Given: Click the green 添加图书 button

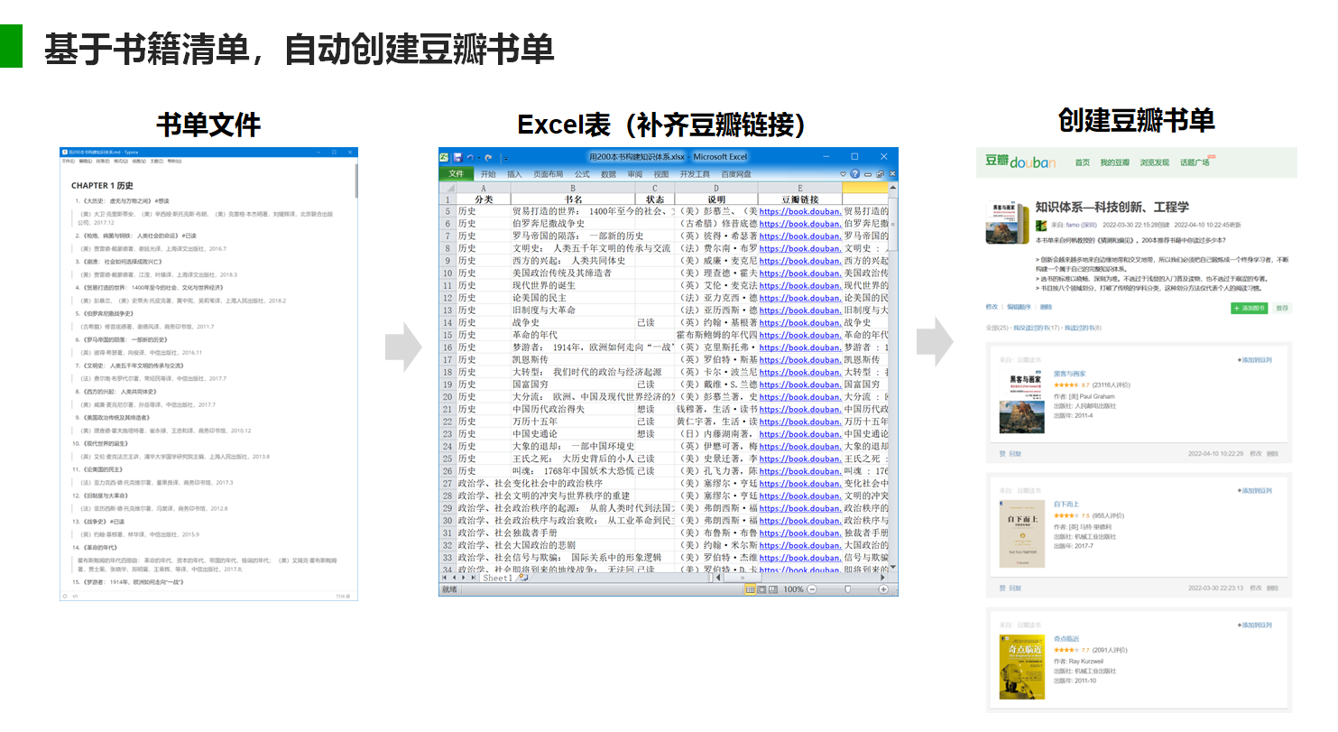Looking at the screenshot, I should tap(1249, 308).
